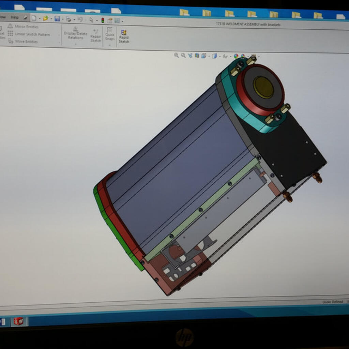Click the Section View icon

197,56
